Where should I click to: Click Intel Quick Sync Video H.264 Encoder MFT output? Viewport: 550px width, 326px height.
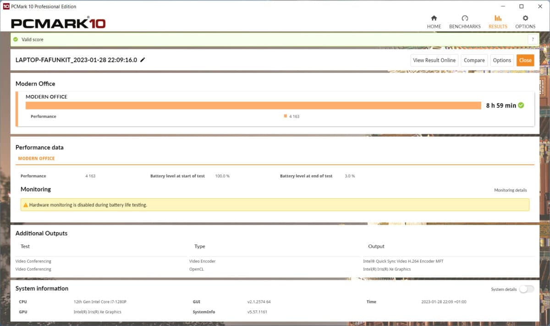coord(403,261)
